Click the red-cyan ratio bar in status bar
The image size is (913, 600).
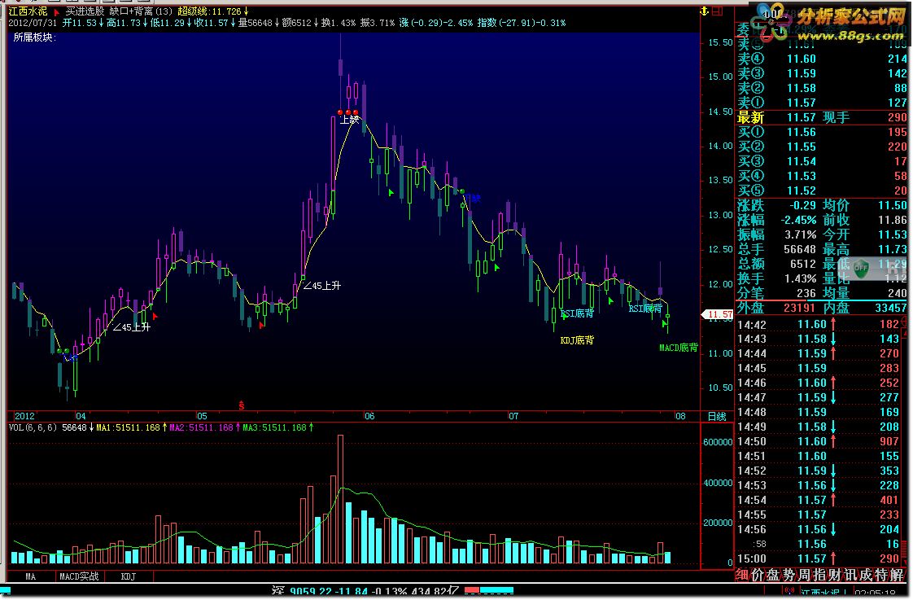tap(489, 590)
